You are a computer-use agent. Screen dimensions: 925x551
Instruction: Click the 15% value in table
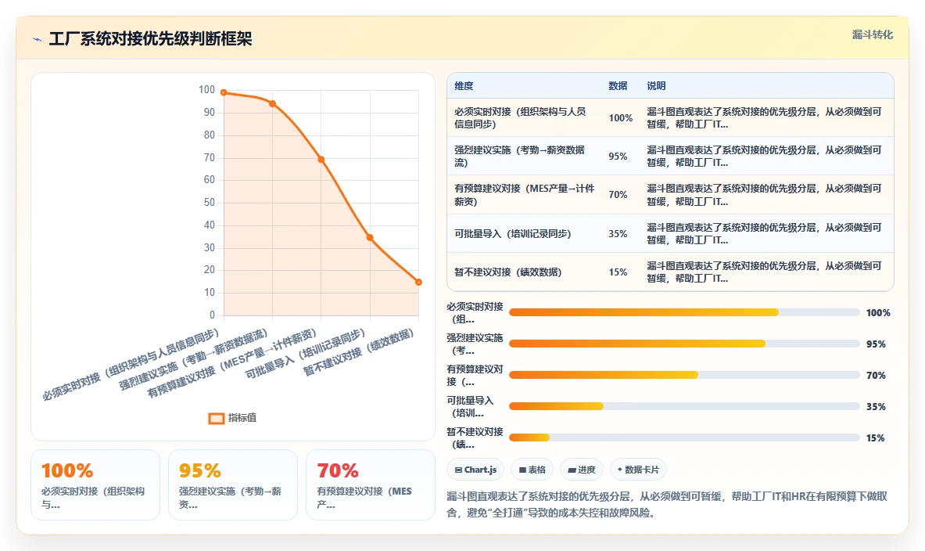(618, 272)
